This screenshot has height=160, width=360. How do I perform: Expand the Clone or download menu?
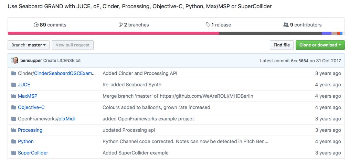[x=320, y=45]
